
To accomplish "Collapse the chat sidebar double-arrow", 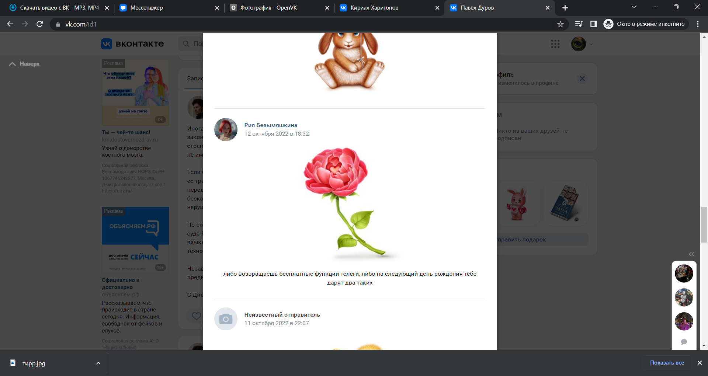I will pyautogui.click(x=691, y=254).
